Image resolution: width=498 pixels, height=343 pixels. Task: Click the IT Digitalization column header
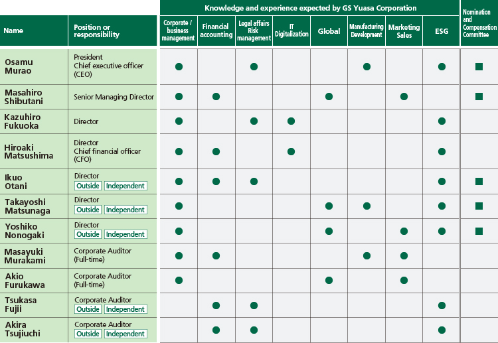(291, 31)
